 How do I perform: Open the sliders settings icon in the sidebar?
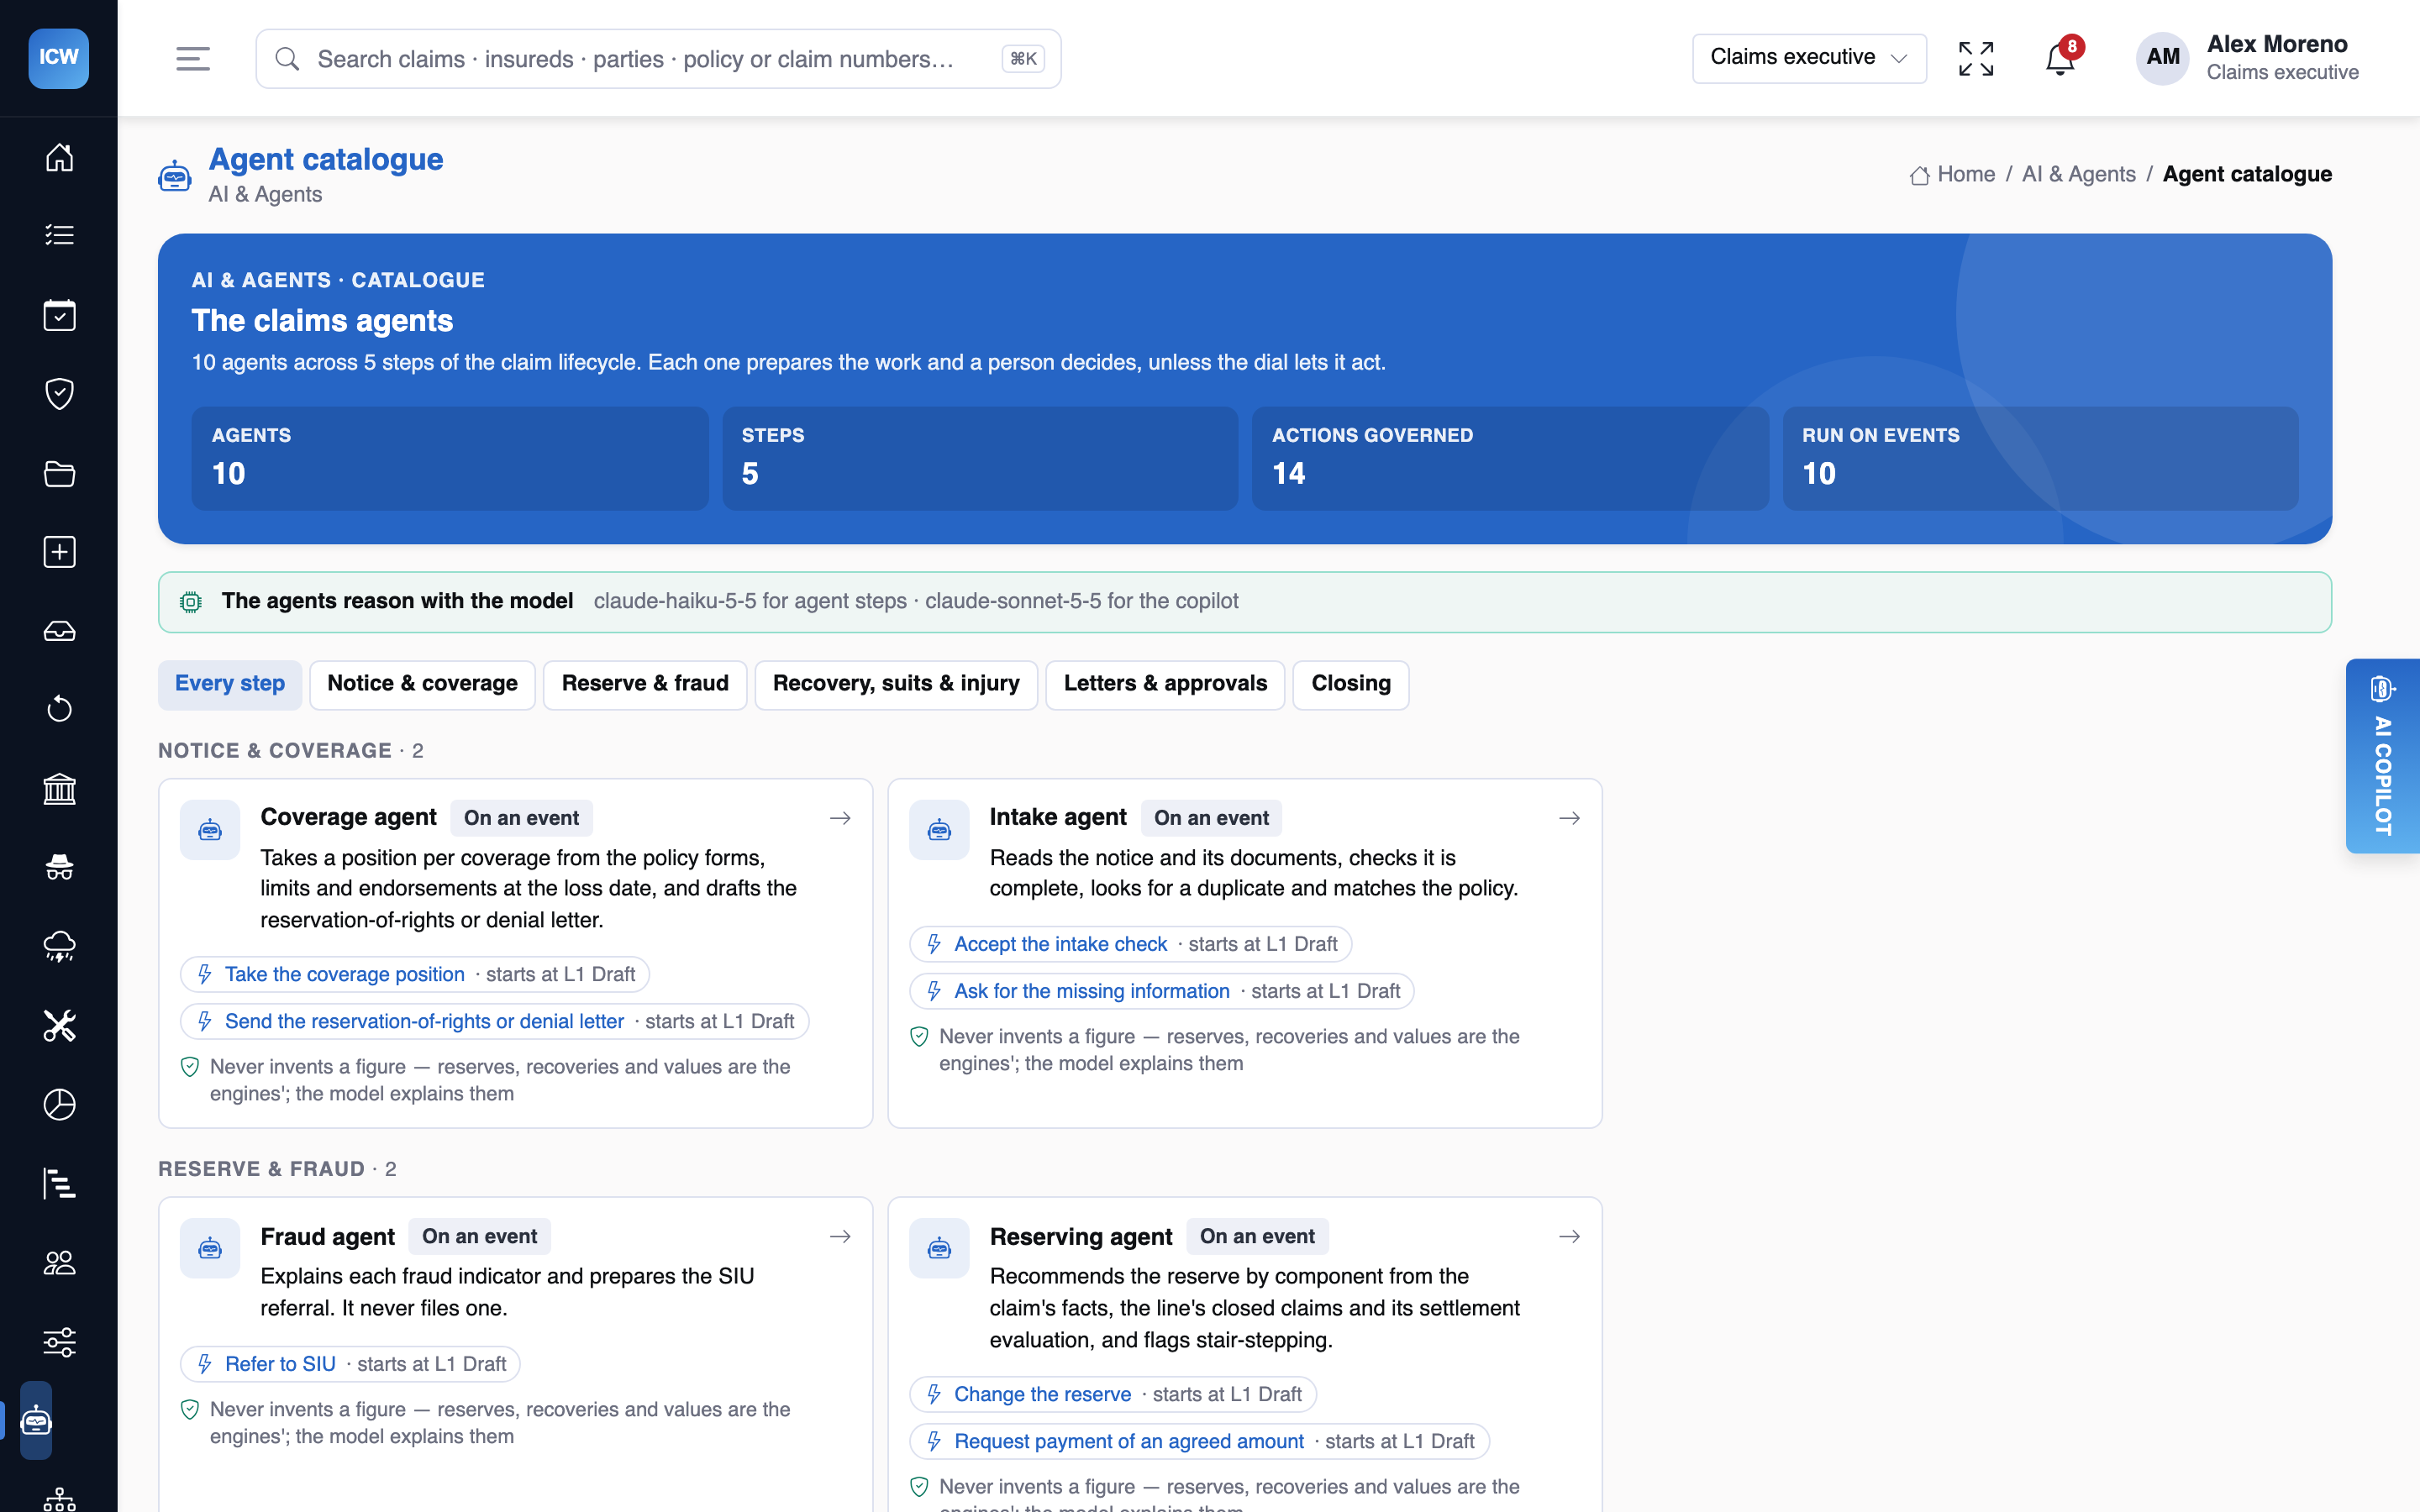59,1341
